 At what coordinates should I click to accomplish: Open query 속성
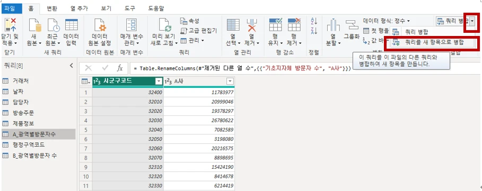pyautogui.click(x=190, y=21)
